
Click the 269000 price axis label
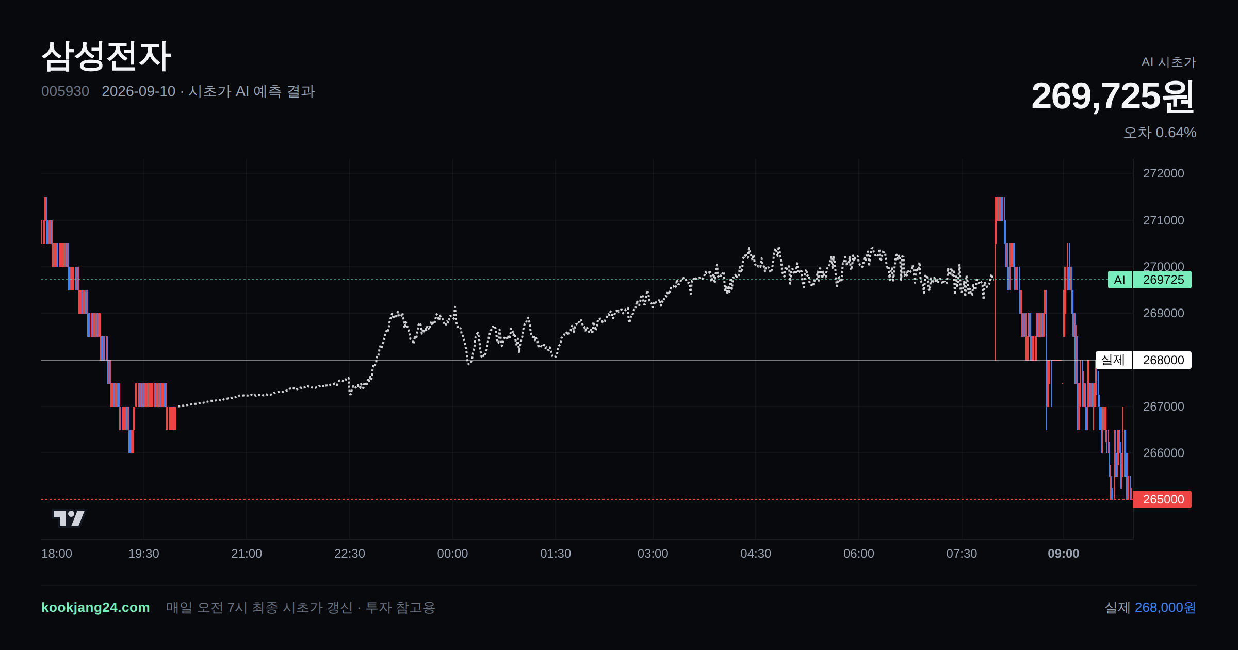point(1164,313)
